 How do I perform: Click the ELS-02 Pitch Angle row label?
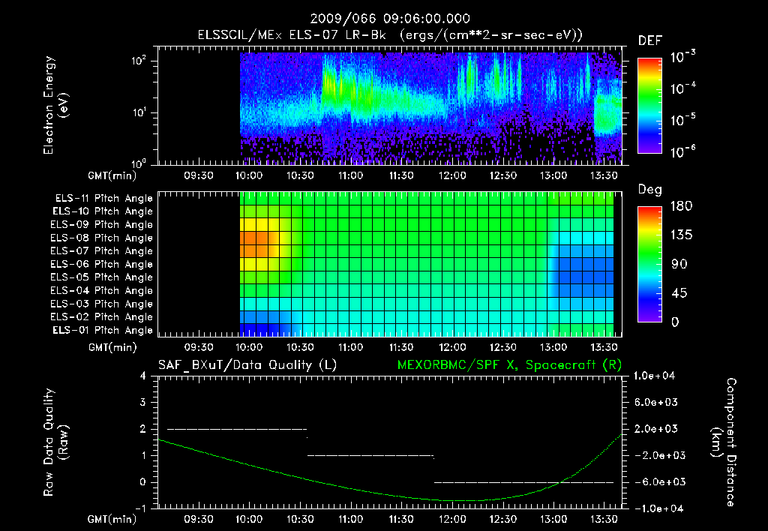pos(102,317)
